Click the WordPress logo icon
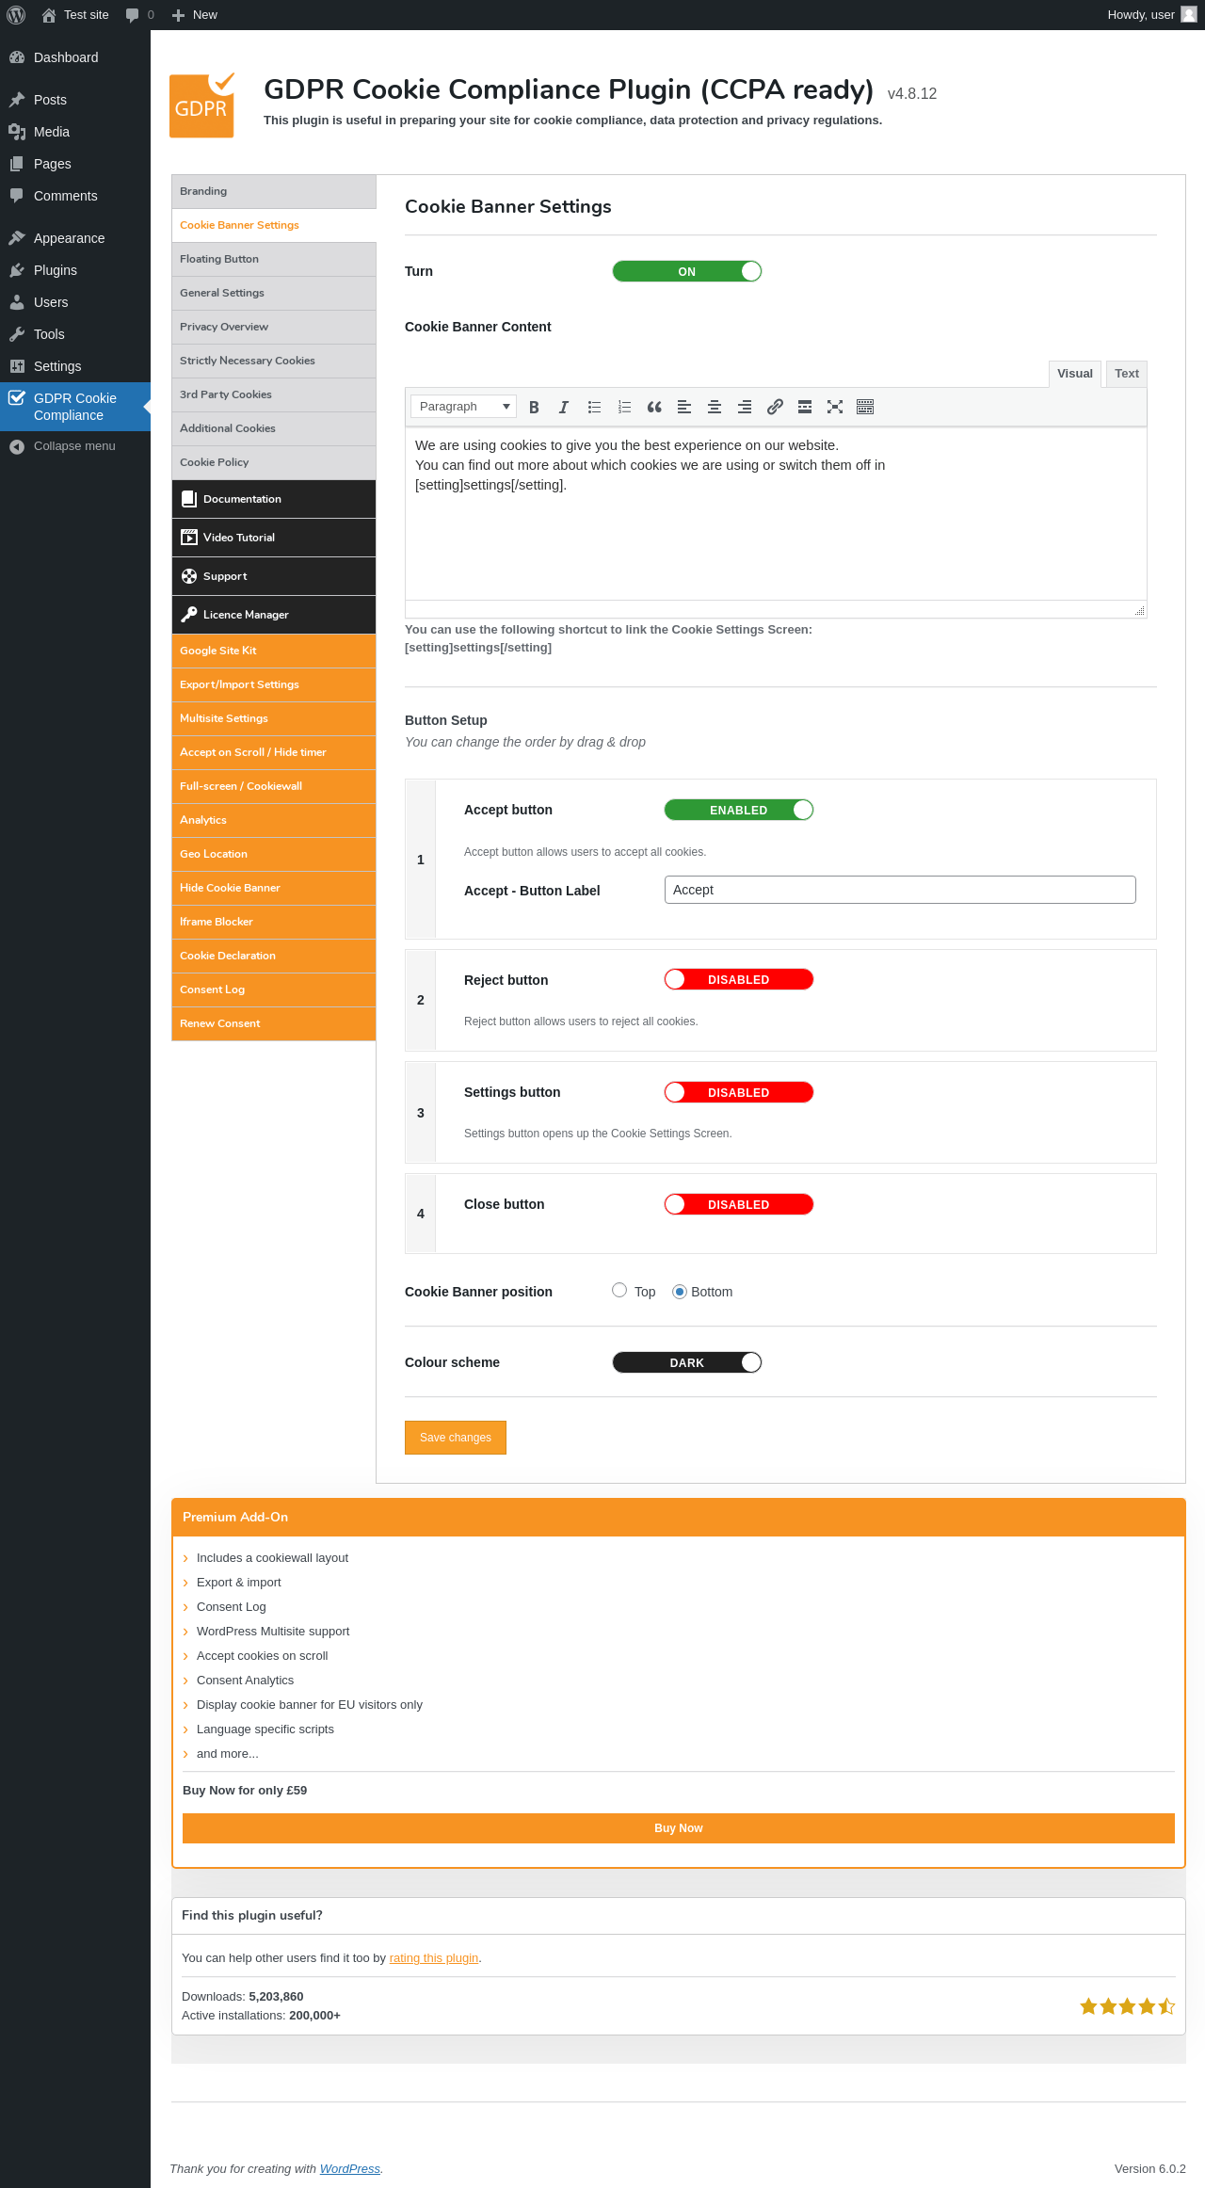 coord(16,15)
